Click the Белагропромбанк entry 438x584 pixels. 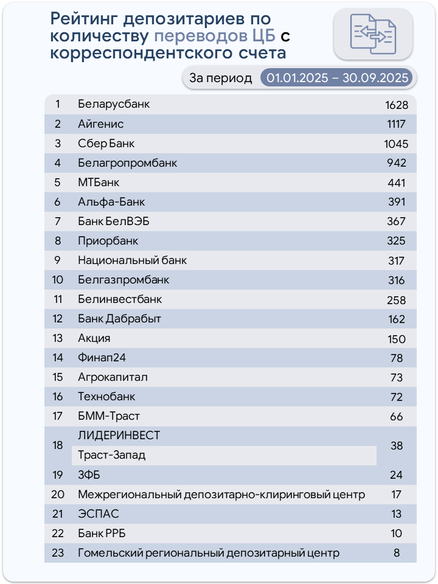128,163
